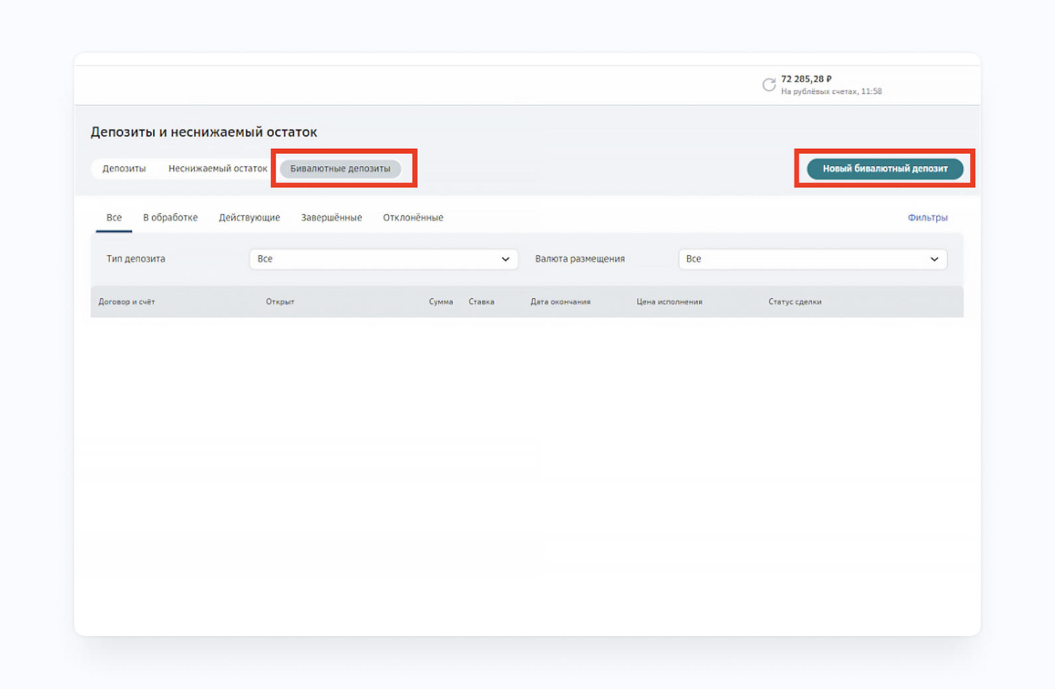This screenshot has height=689, width=1055.
Task: Sort by Дата окончания column
Action: coord(561,302)
